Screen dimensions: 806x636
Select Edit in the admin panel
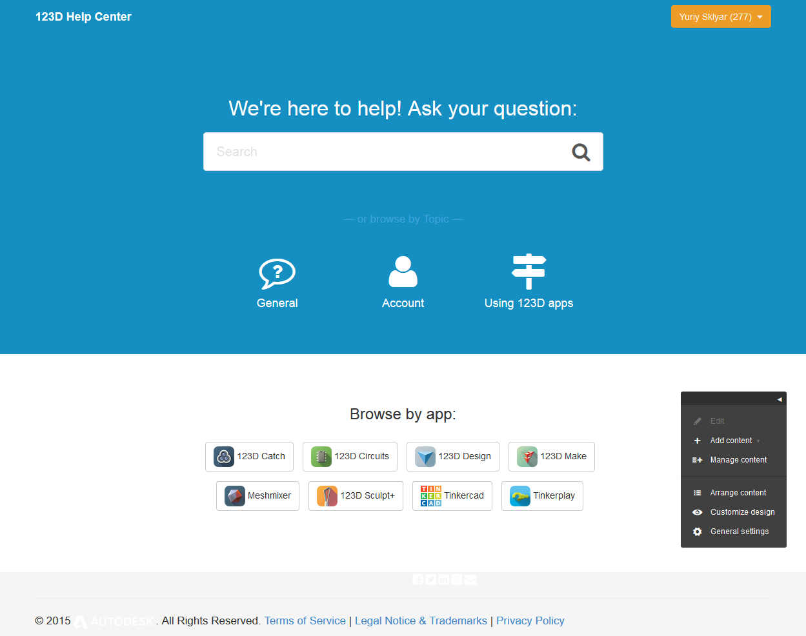point(717,421)
